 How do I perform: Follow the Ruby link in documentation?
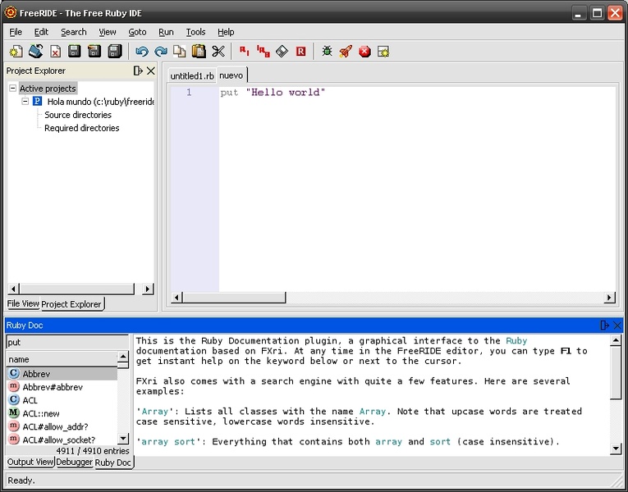click(516, 341)
